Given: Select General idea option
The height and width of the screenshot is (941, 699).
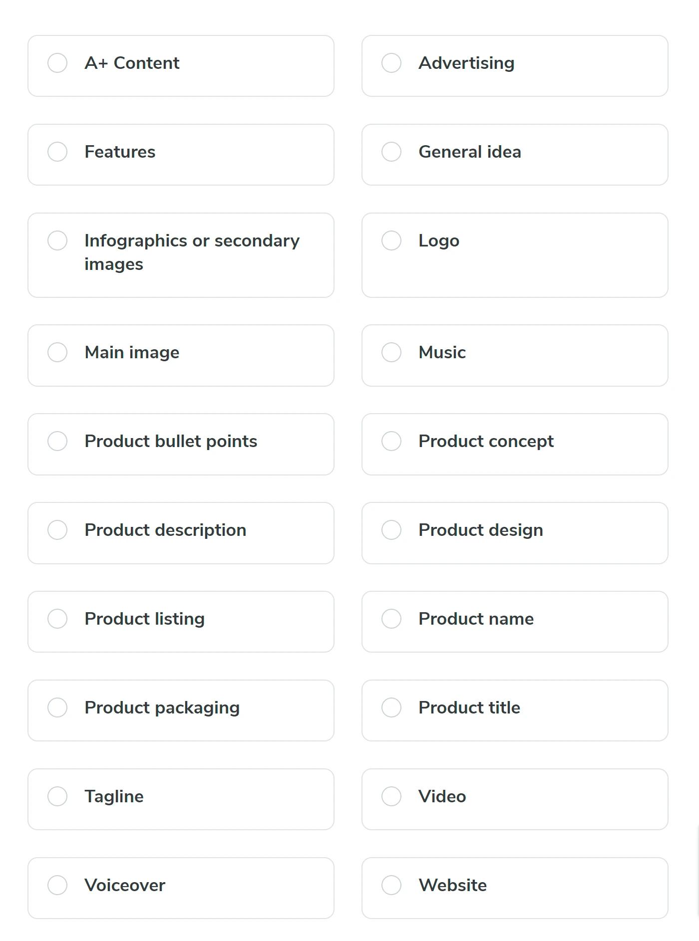Looking at the screenshot, I should 391,152.
